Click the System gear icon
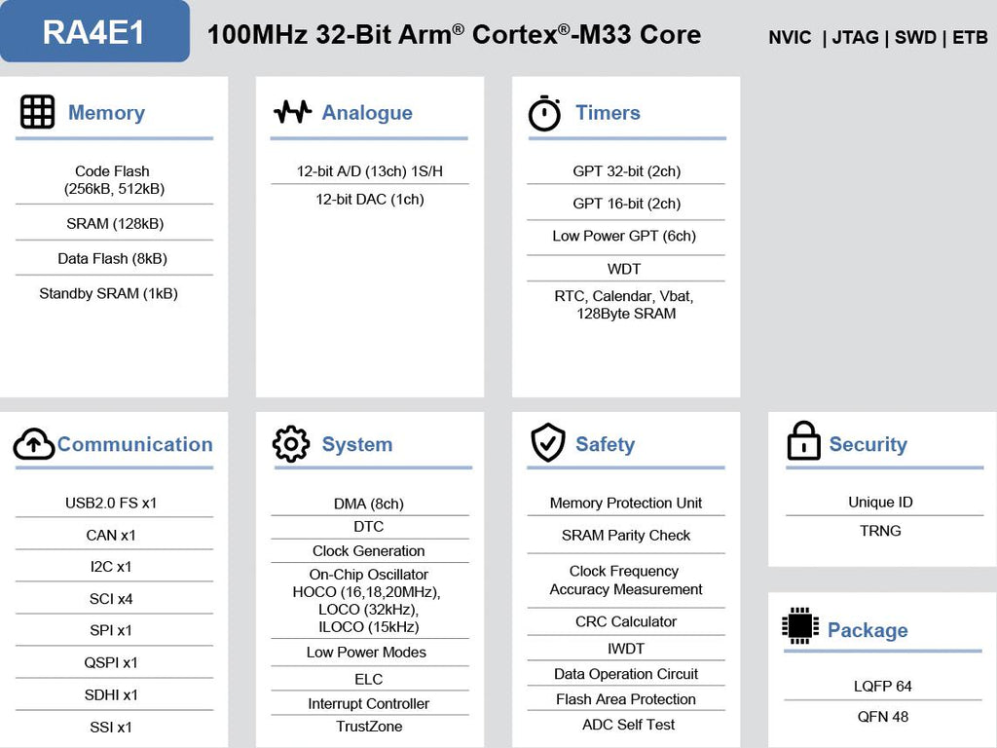The height and width of the screenshot is (748, 997). (291, 444)
